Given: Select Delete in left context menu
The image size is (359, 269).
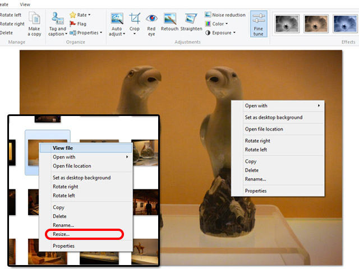Looking at the screenshot, I should click(59, 216).
